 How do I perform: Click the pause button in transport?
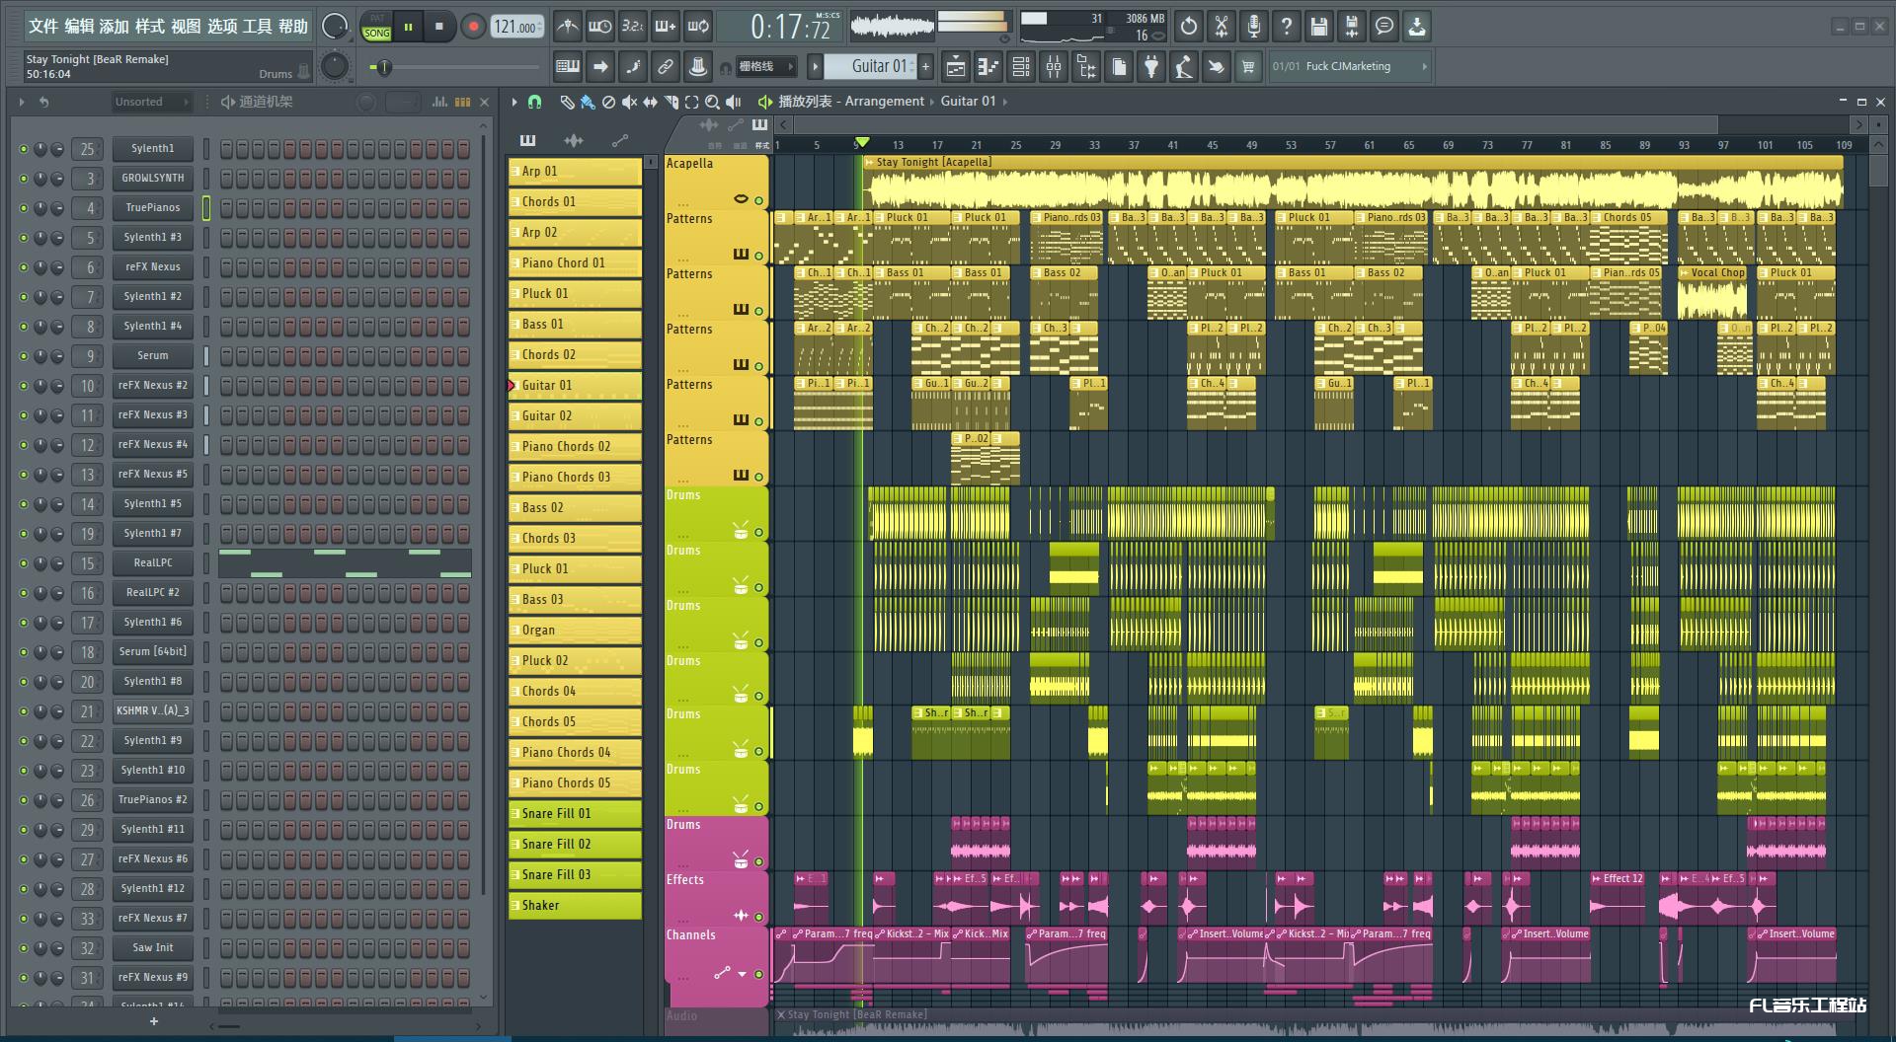[x=408, y=27]
